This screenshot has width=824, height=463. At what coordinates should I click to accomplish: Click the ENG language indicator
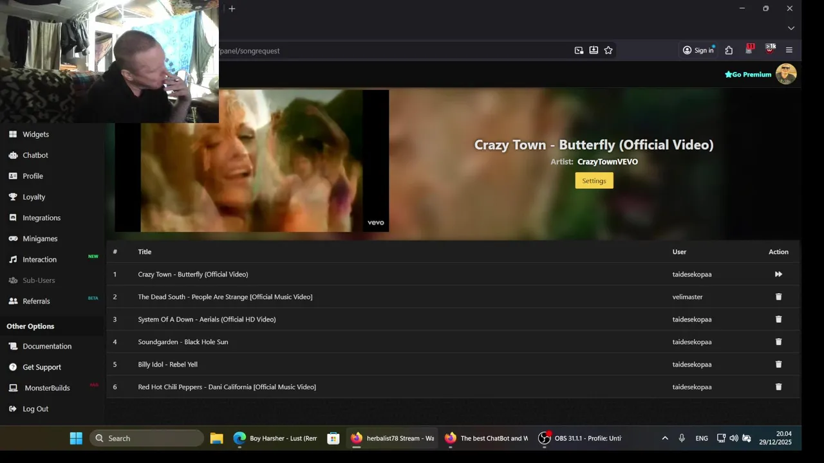coord(702,438)
